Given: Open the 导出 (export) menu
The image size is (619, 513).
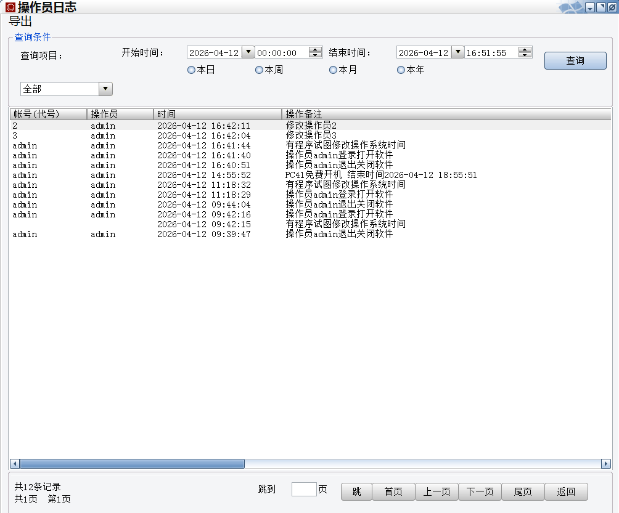Looking at the screenshot, I should click(x=20, y=22).
